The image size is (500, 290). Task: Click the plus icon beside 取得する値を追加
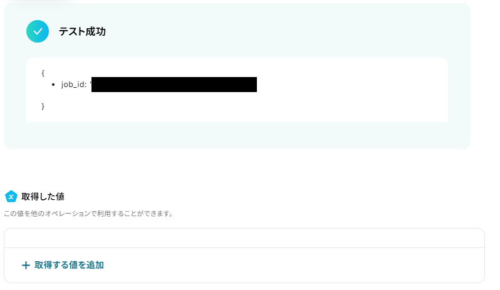click(x=26, y=265)
